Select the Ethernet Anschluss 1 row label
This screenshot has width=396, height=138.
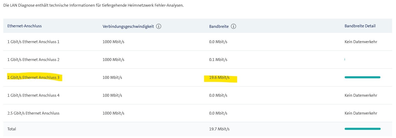point(33,42)
